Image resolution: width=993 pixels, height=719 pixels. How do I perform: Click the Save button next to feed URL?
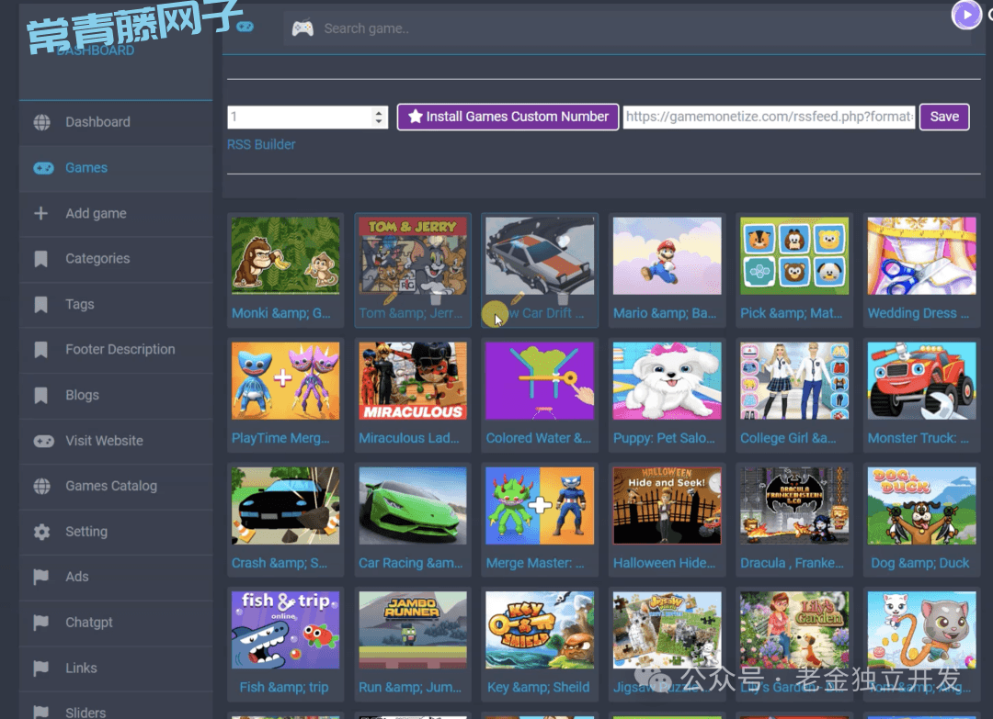(944, 117)
